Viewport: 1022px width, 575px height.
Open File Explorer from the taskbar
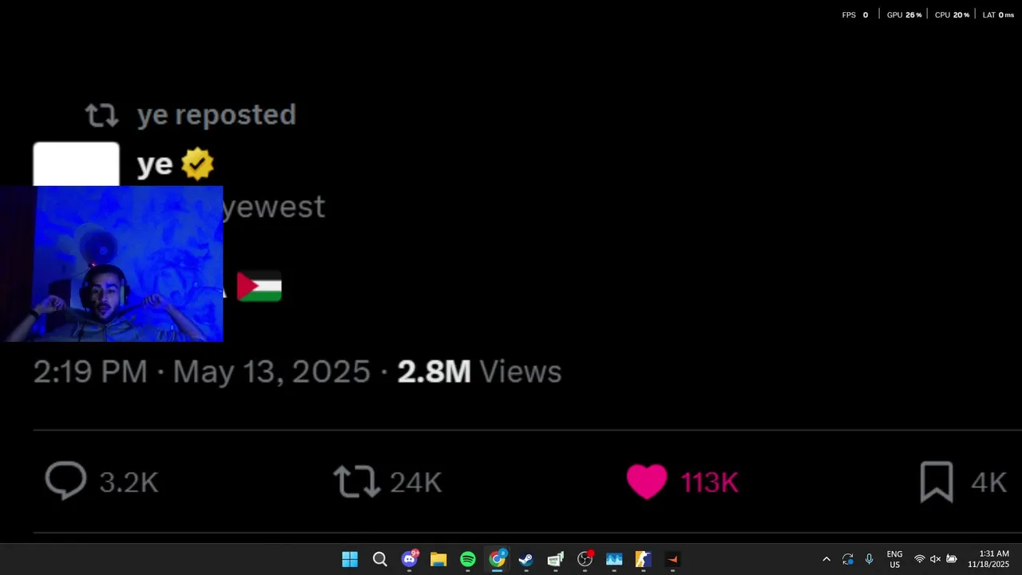438,559
